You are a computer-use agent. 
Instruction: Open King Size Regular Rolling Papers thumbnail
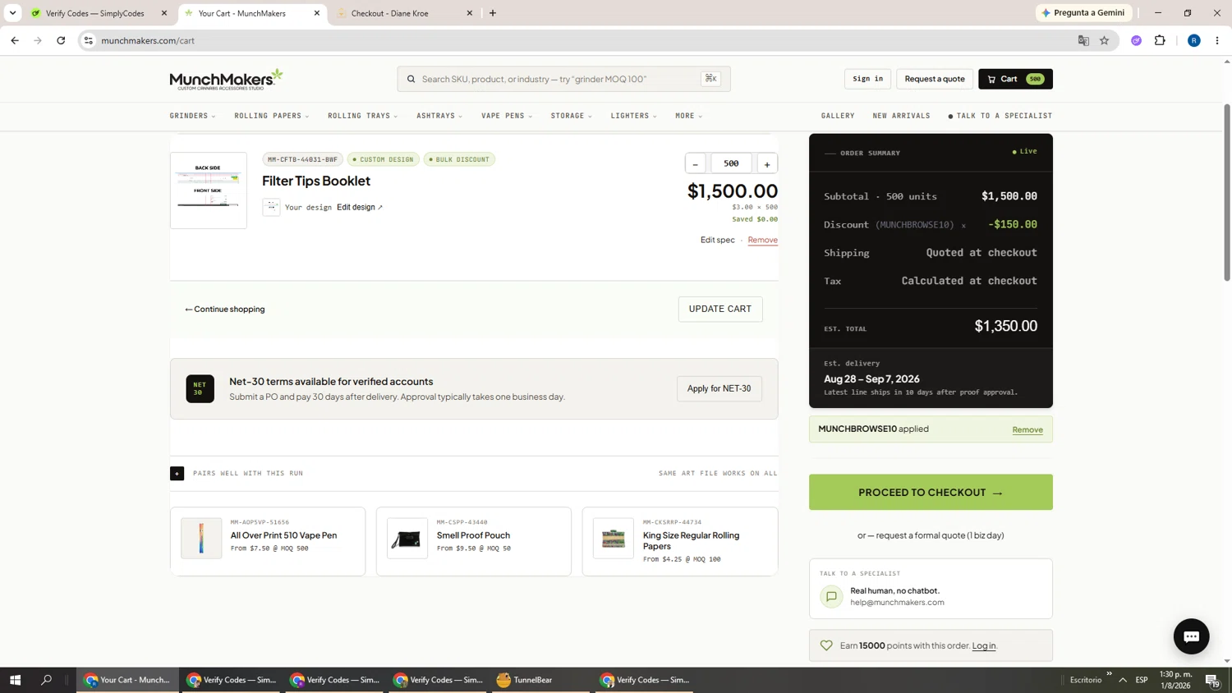pos(614,538)
